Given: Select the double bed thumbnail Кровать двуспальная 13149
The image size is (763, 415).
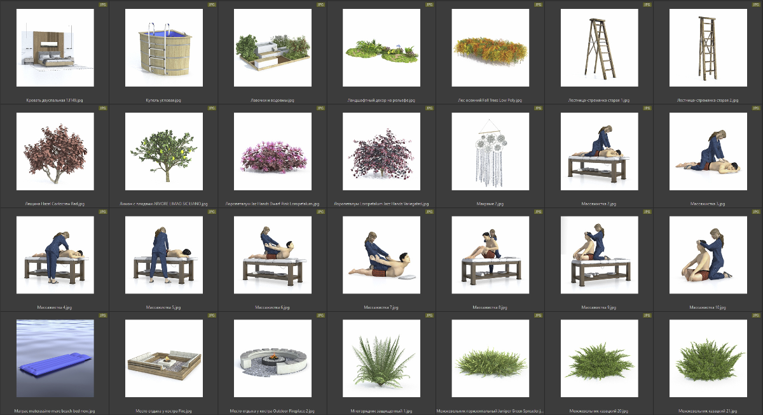Looking at the screenshot, I should tap(55, 48).
